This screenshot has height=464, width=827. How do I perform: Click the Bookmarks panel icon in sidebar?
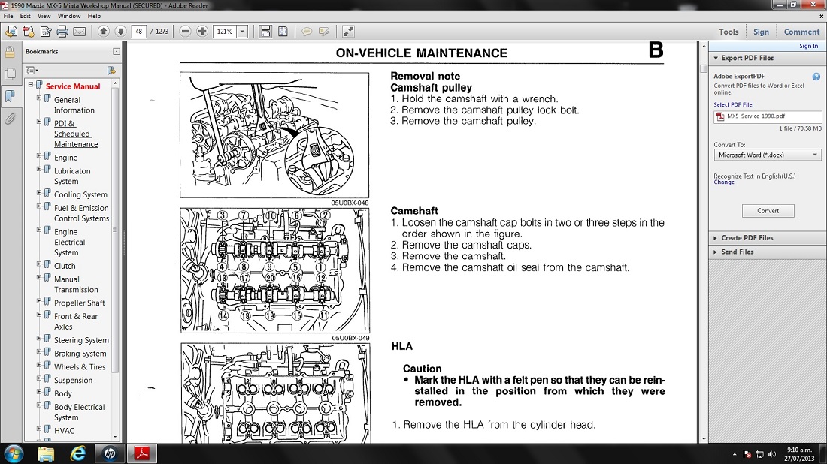10,96
